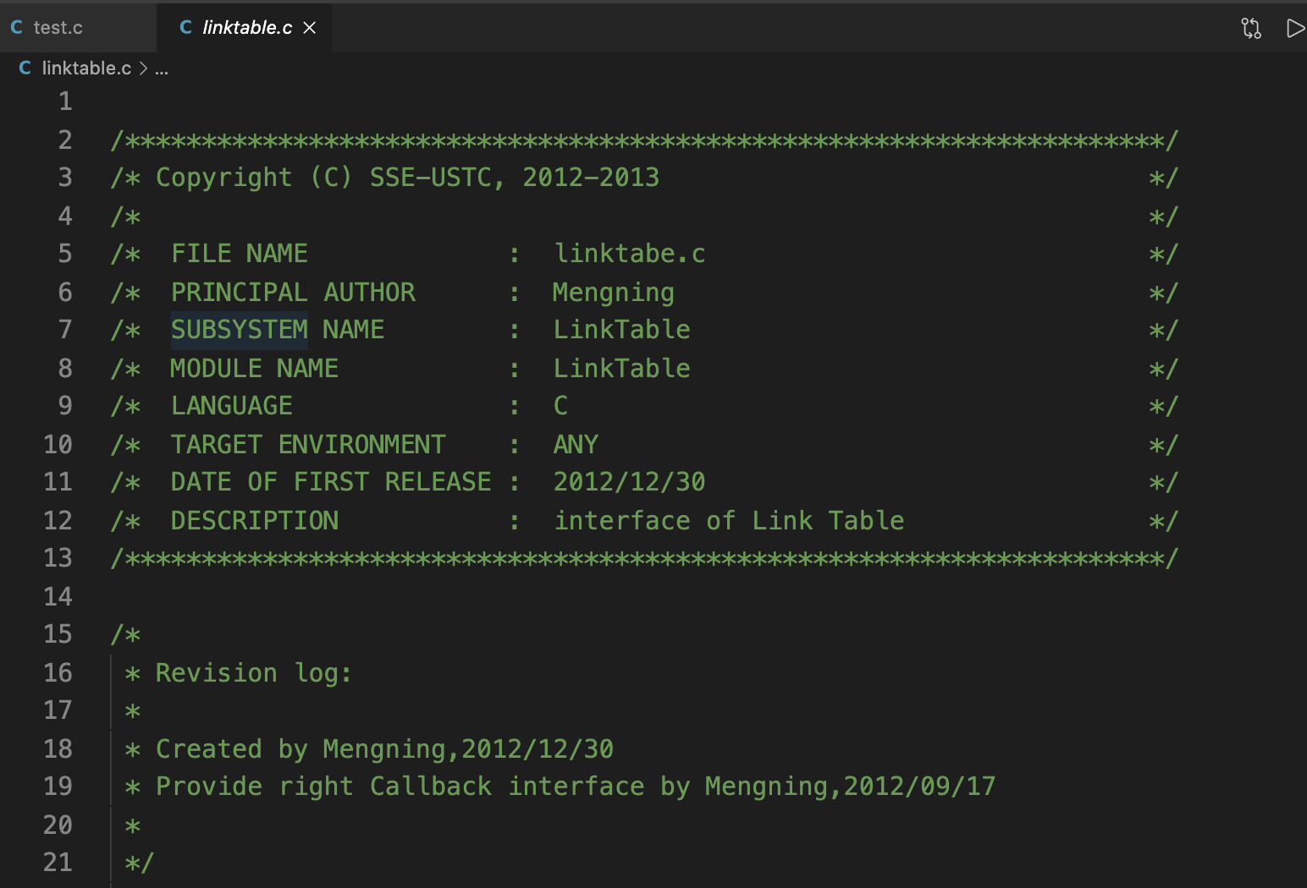Run the file with the play icon

(1294, 28)
